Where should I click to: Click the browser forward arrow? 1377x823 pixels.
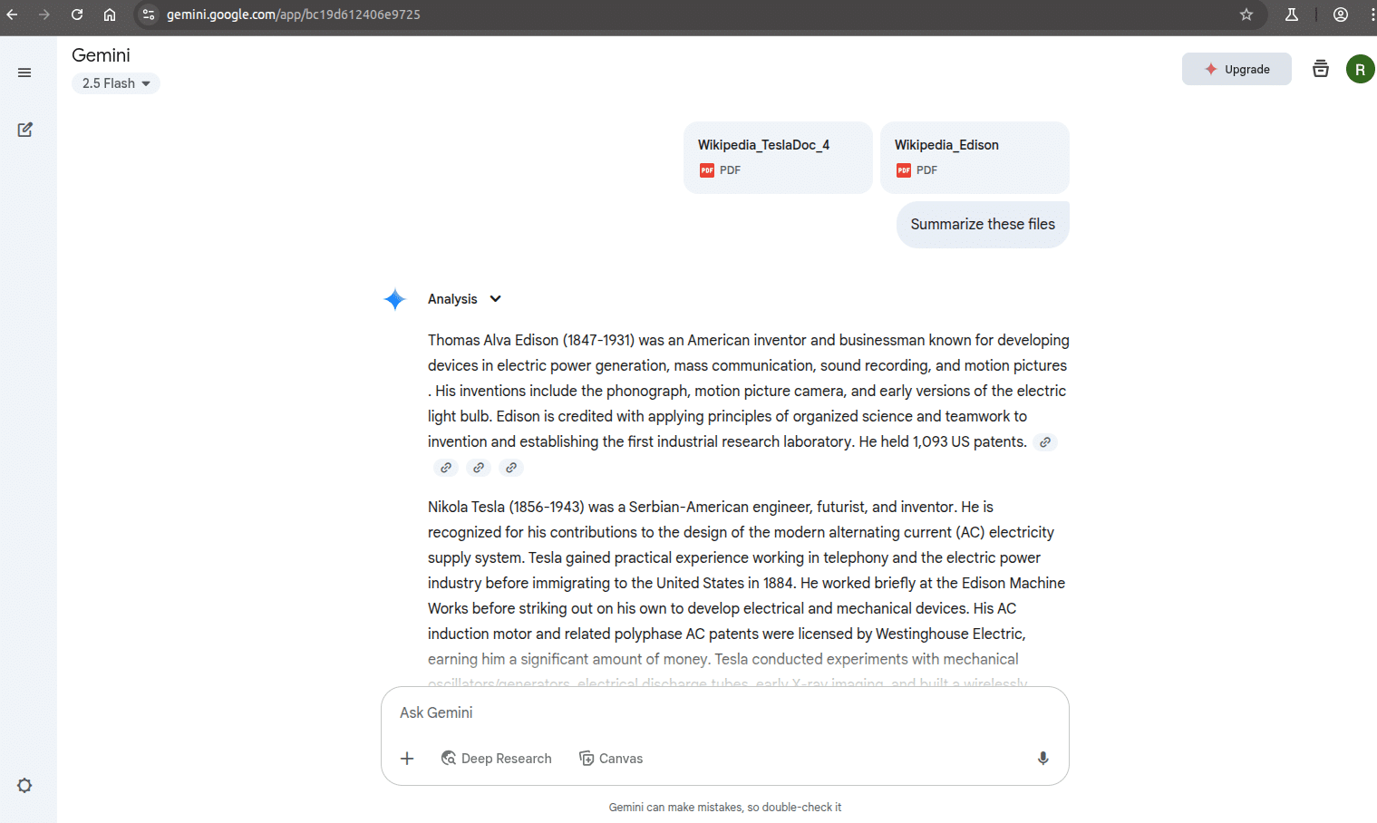44,15
